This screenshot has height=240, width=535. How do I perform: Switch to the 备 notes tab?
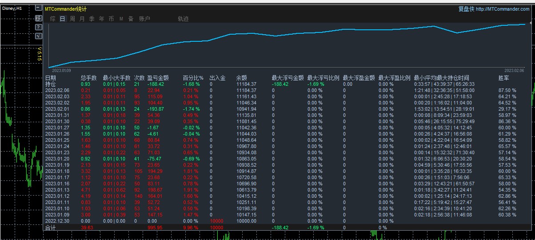point(131,19)
